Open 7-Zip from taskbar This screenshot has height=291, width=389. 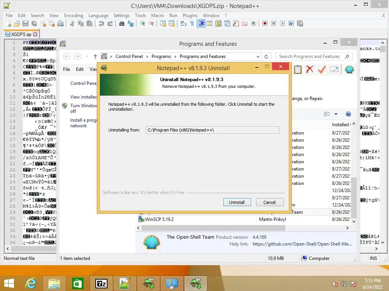point(101,283)
